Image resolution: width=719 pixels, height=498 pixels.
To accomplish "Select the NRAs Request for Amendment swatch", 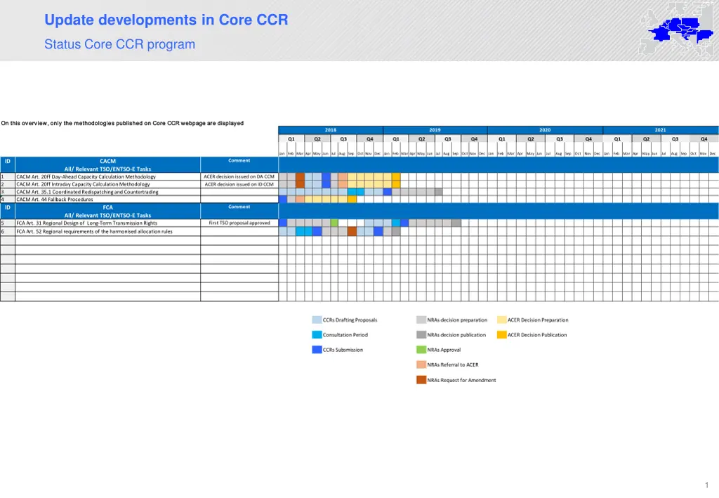I will click(x=421, y=380).
